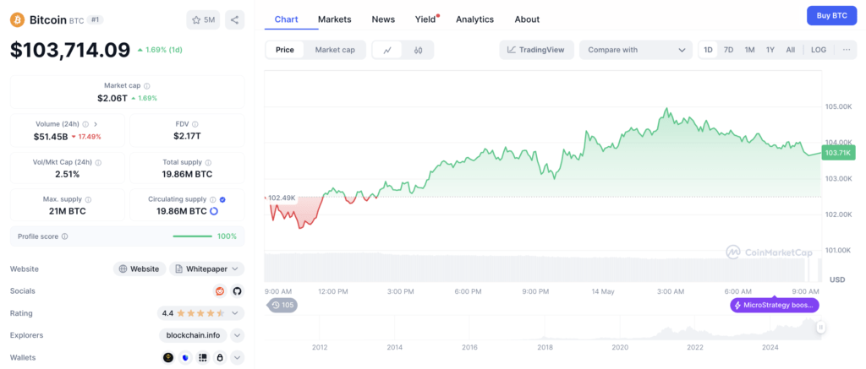This screenshot has width=866, height=369.
Task: Select the 7D time range
Action: (x=728, y=50)
